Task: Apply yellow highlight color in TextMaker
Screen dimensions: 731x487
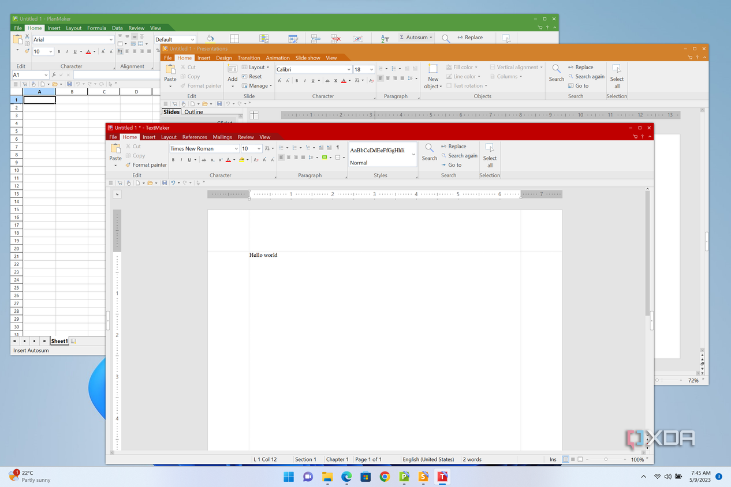Action: pos(242,160)
